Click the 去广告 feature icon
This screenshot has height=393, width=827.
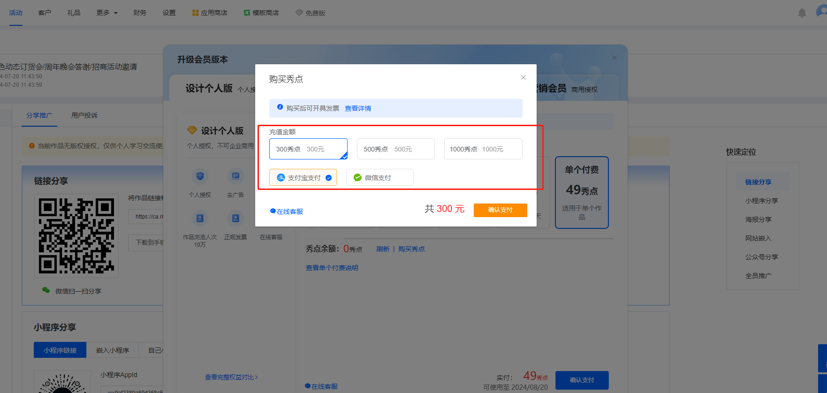[x=235, y=176]
